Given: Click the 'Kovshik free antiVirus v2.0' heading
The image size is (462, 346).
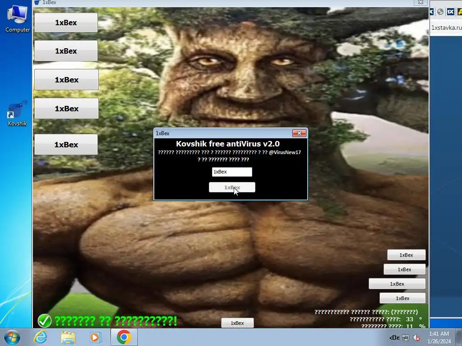Looking at the screenshot, I should click(228, 144).
